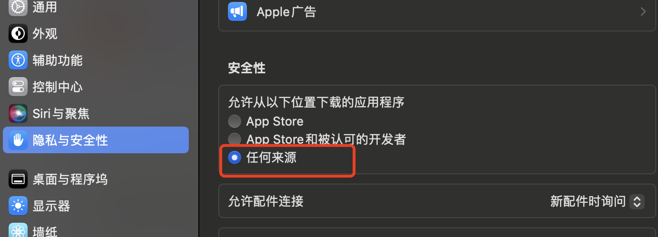Click the hand icon for 隐私与安全性
The width and height of the screenshot is (658, 237).
point(18,140)
